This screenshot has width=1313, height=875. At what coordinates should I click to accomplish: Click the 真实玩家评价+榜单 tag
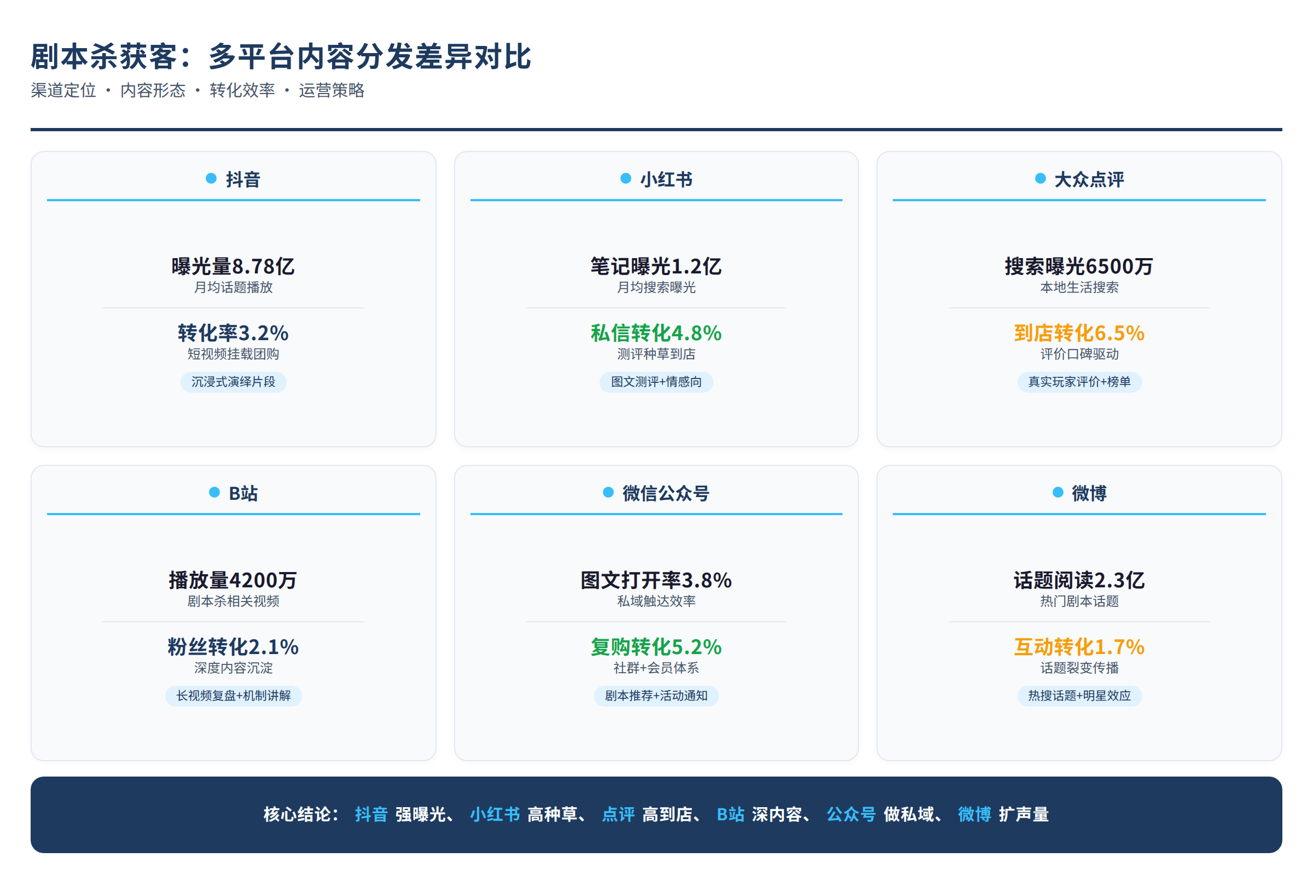(1079, 382)
